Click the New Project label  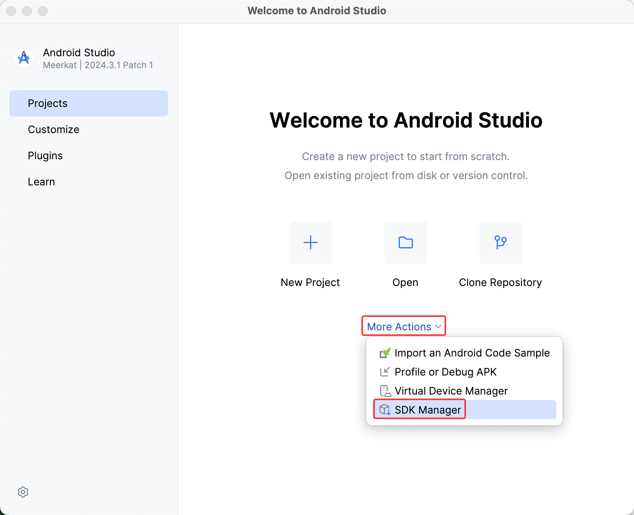pyautogui.click(x=310, y=282)
